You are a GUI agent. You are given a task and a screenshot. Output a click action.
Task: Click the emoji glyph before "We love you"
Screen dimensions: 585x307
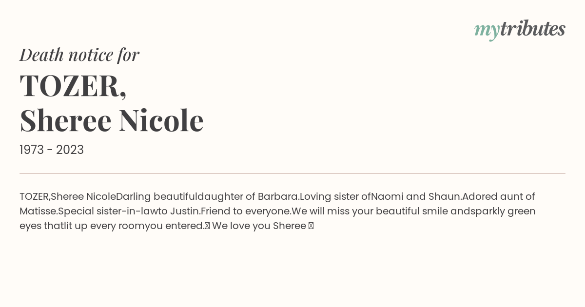pos(207,226)
